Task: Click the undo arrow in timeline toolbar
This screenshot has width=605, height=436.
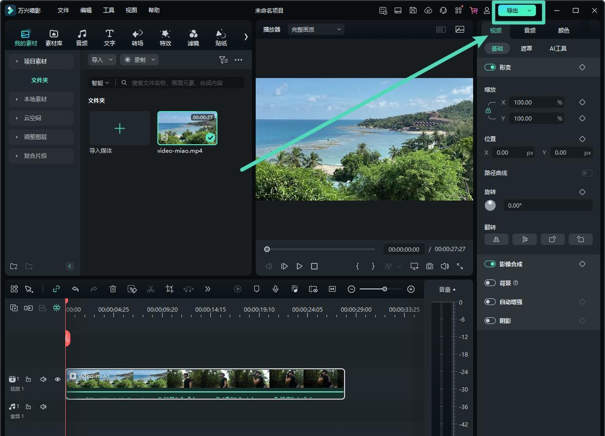Action: point(76,289)
